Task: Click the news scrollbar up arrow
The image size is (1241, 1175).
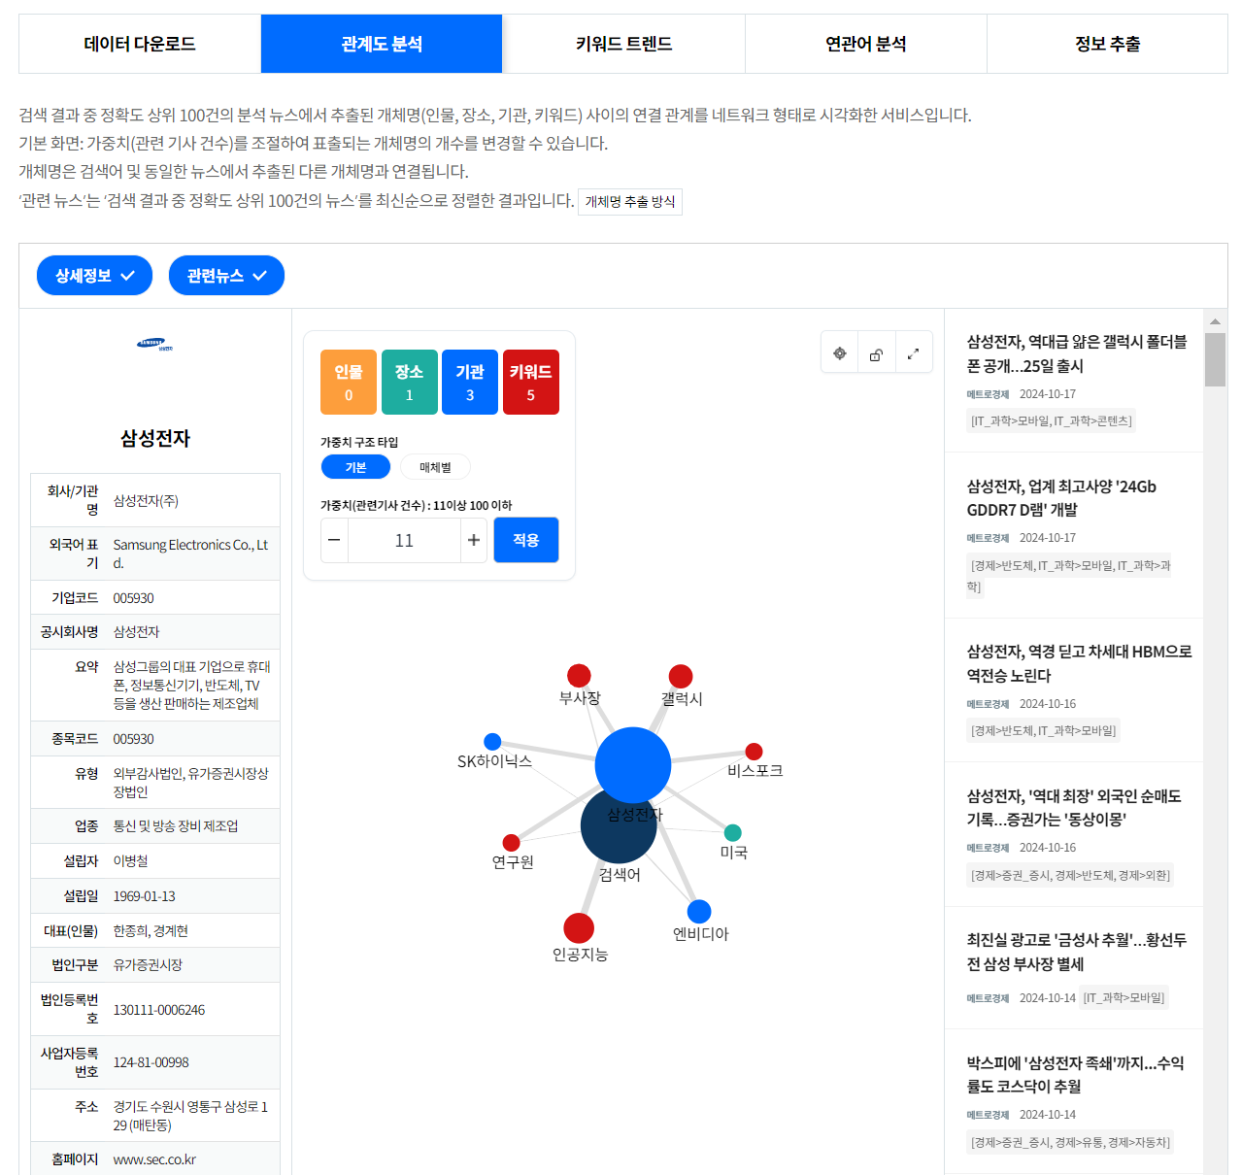Action: [1215, 321]
